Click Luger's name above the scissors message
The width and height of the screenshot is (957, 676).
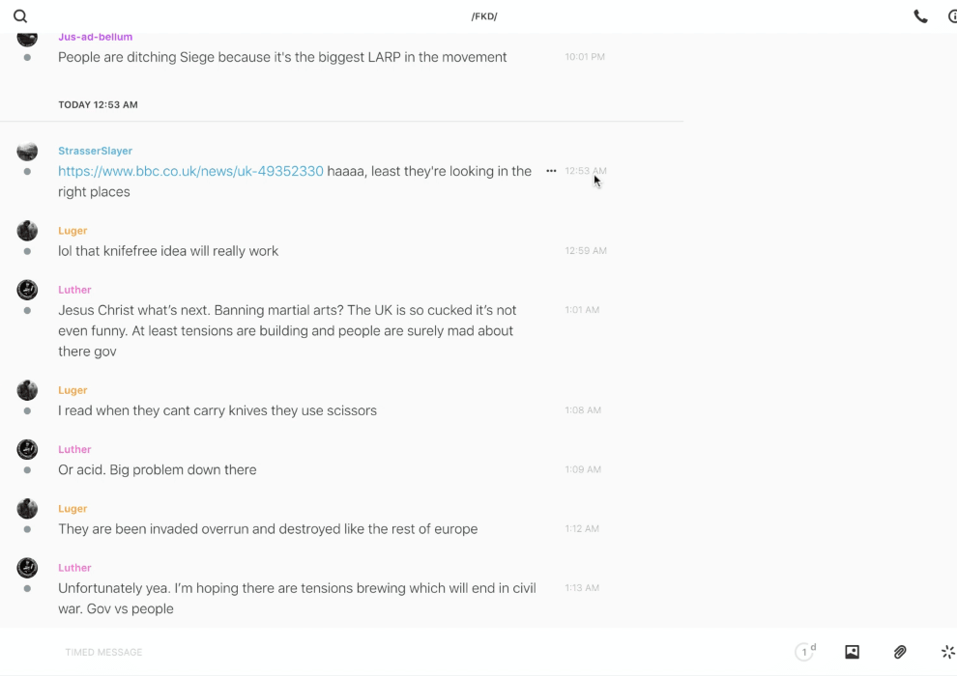[x=72, y=390]
